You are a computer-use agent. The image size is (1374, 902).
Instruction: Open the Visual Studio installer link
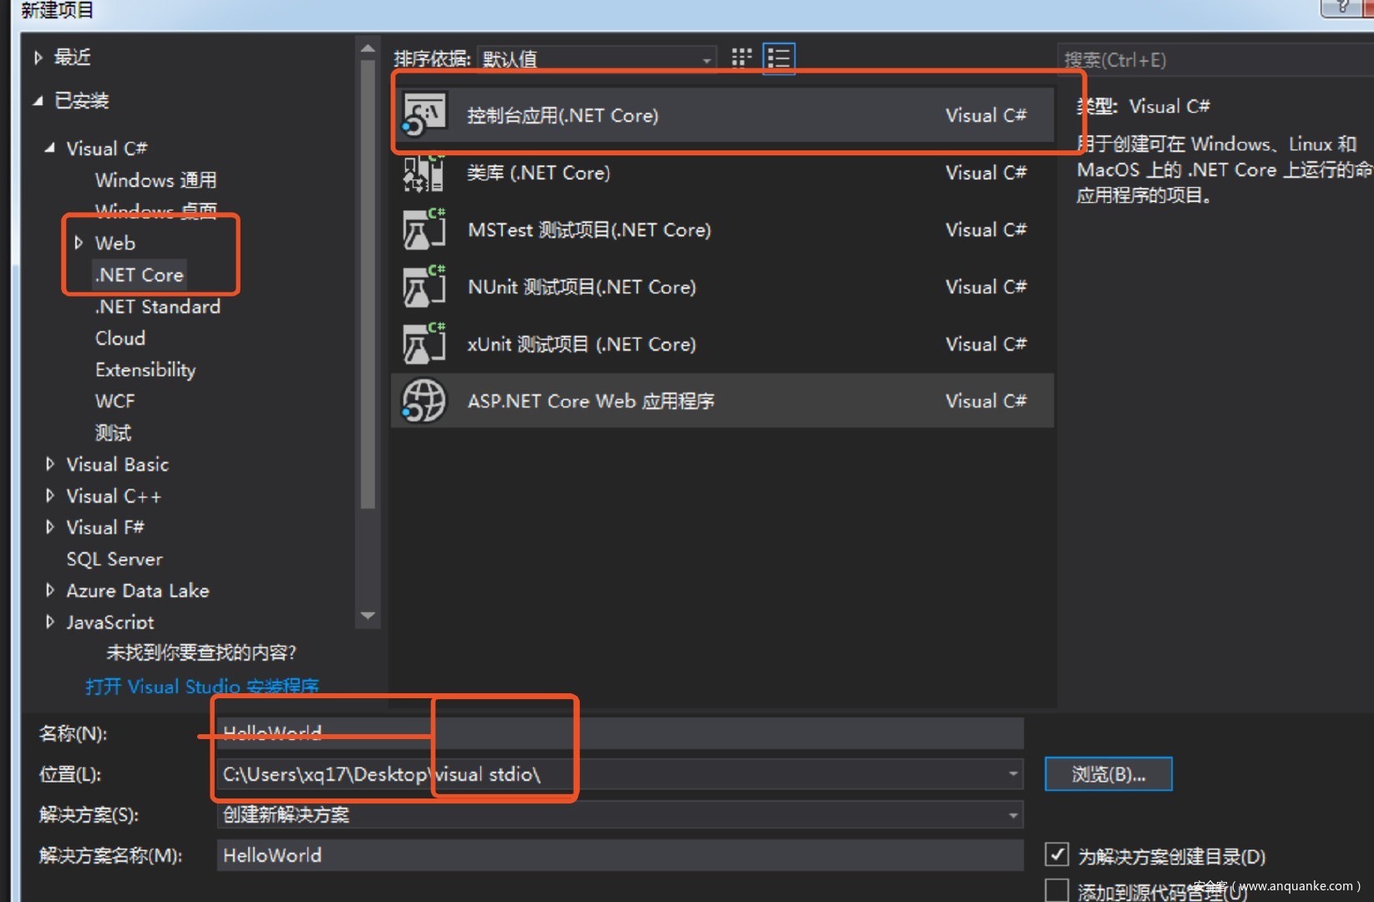point(201,687)
